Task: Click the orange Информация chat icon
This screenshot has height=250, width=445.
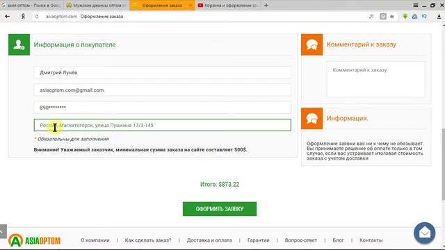Action: tap(311, 118)
